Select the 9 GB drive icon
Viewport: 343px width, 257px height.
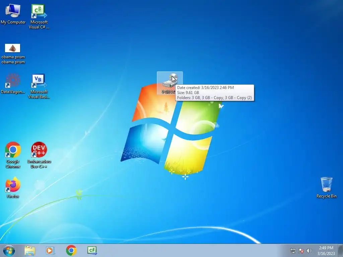click(x=170, y=83)
